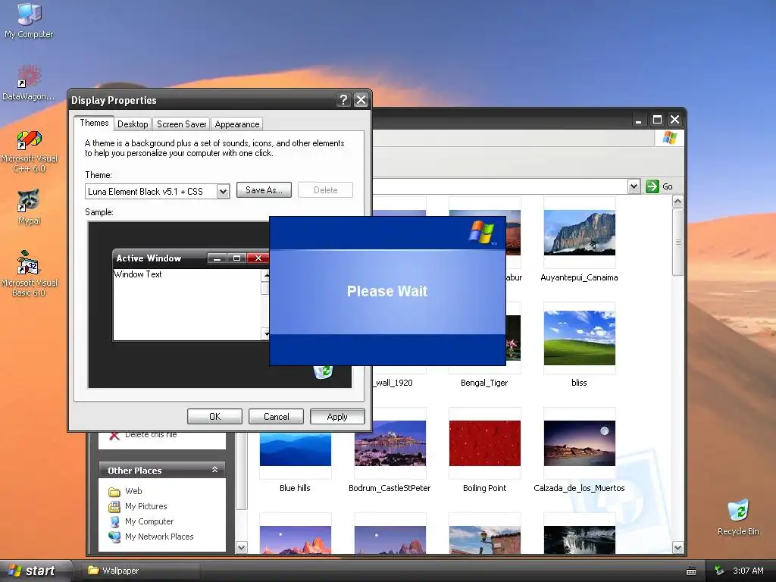Click the Cancel button in Display Properties
Viewport: 776px width, 582px height.
276,417
